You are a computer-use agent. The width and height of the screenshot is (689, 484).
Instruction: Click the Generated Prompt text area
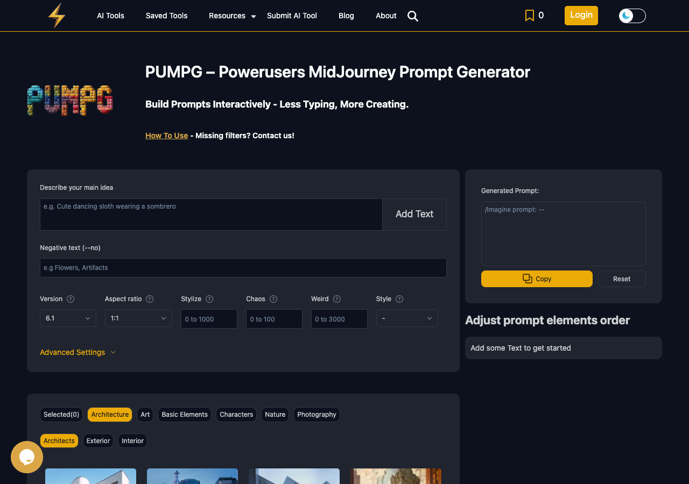coord(564,234)
